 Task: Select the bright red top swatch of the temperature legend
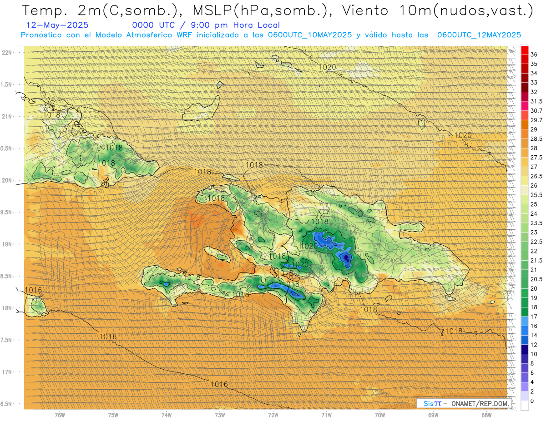pyautogui.click(x=525, y=50)
